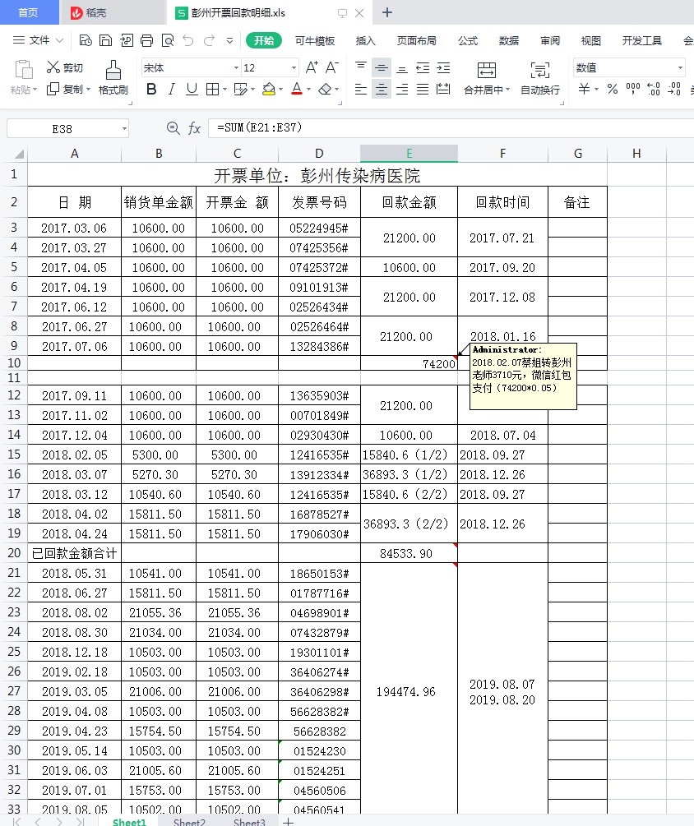This screenshot has width=694, height=826.
Task: Click the Insert Function fx icon
Action: coord(195,128)
